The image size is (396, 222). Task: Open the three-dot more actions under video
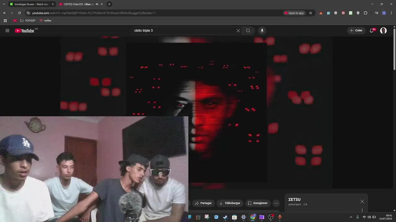click(276, 203)
